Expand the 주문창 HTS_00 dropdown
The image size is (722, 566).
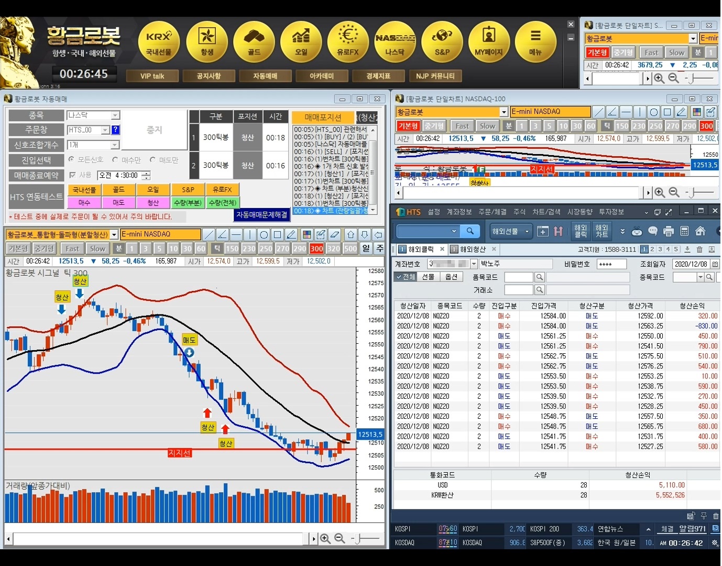pos(105,130)
